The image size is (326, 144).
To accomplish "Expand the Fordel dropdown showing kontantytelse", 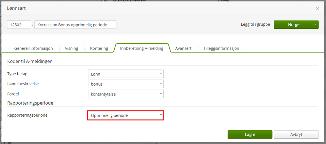I will point(125,94).
